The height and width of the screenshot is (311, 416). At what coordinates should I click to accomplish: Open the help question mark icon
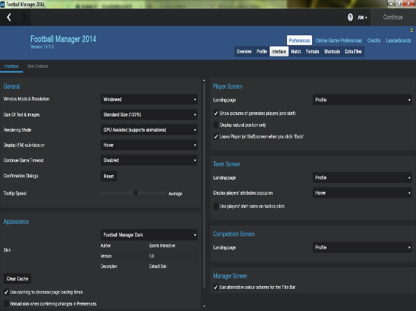click(350, 17)
